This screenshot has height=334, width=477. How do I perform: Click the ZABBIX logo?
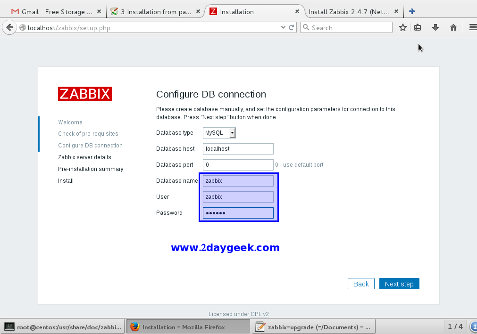[x=85, y=94]
